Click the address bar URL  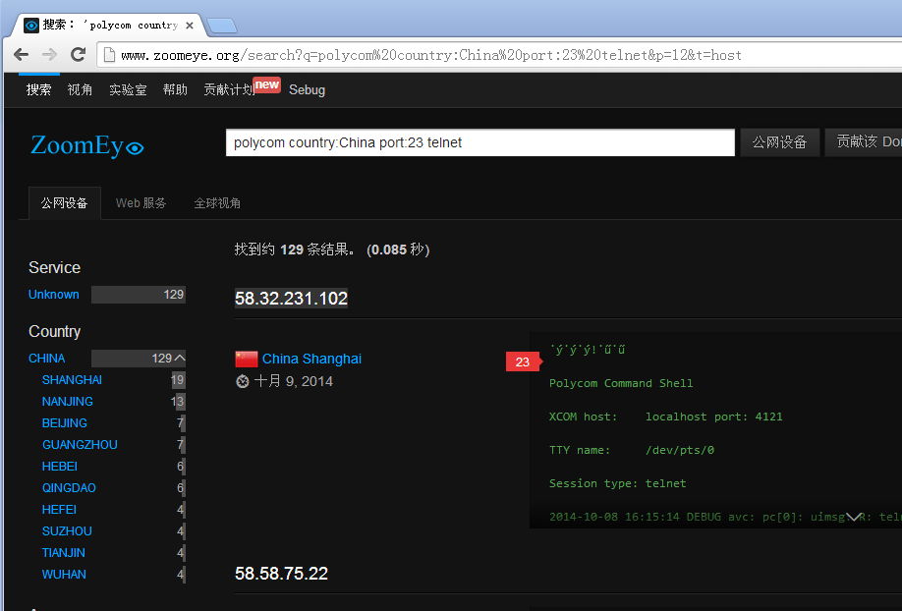[430, 55]
